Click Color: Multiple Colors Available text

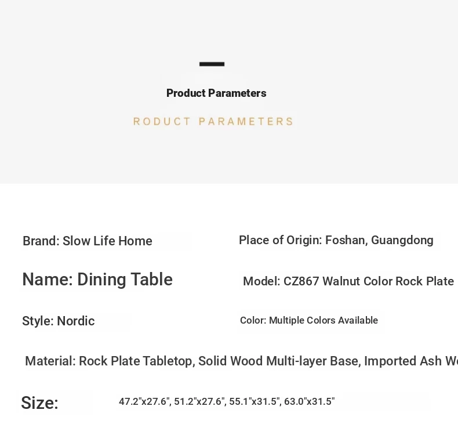(x=309, y=320)
